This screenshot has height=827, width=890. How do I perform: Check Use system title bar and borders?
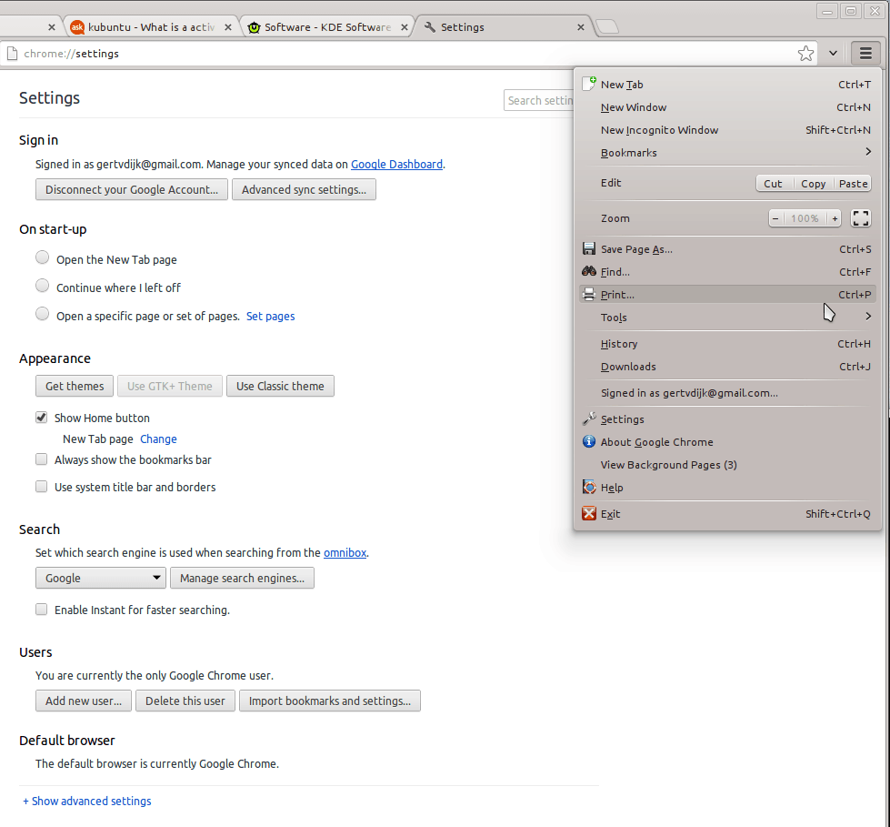point(42,486)
